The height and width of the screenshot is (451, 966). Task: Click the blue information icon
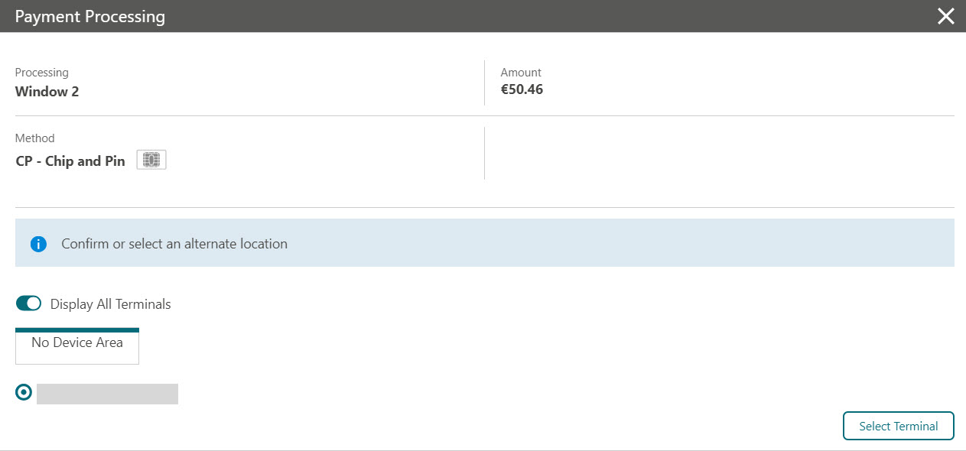click(39, 245)
